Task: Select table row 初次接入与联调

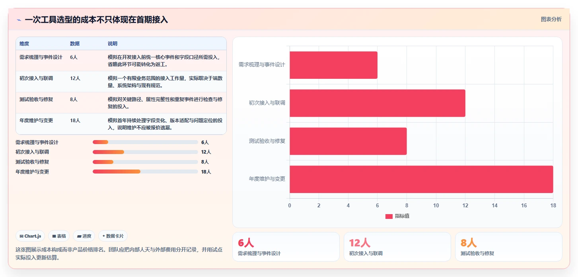Action: 121,82
